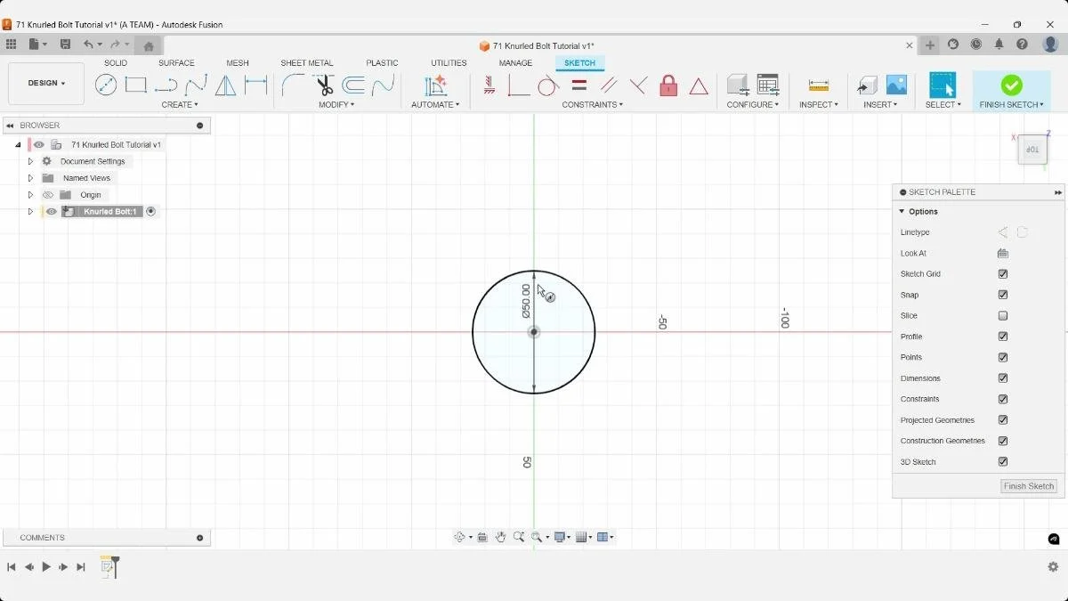The width and height of the screenshot is (1068, 601).
Task: Switch to the MESH tab
Action: coord(238,63)
